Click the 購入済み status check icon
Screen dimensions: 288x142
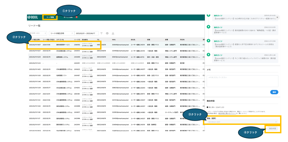pos(207,107)
